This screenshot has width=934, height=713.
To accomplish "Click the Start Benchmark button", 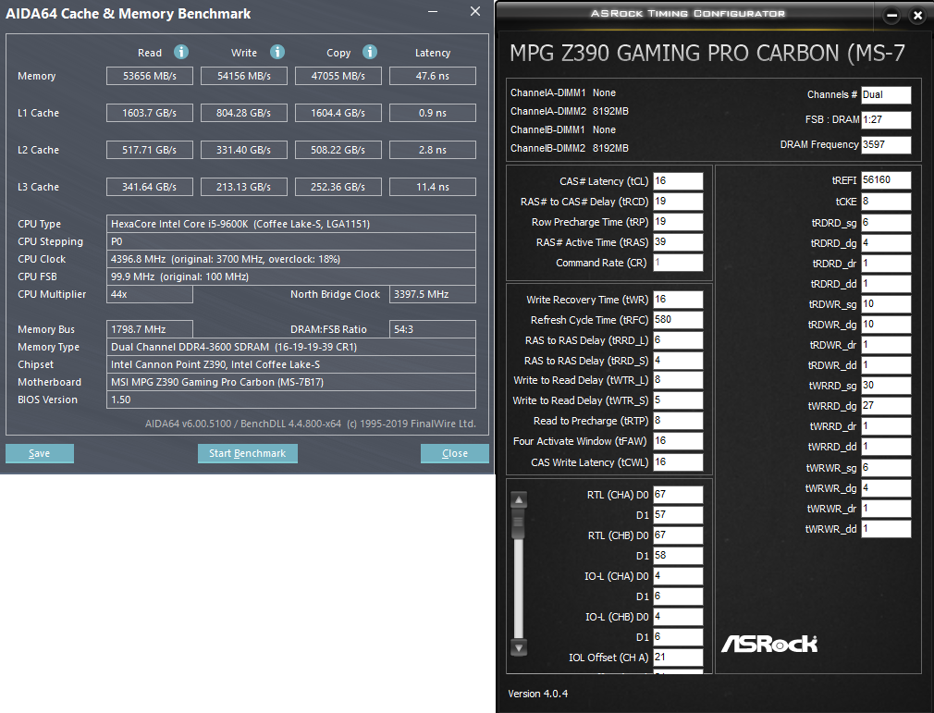I will [247, 453].
